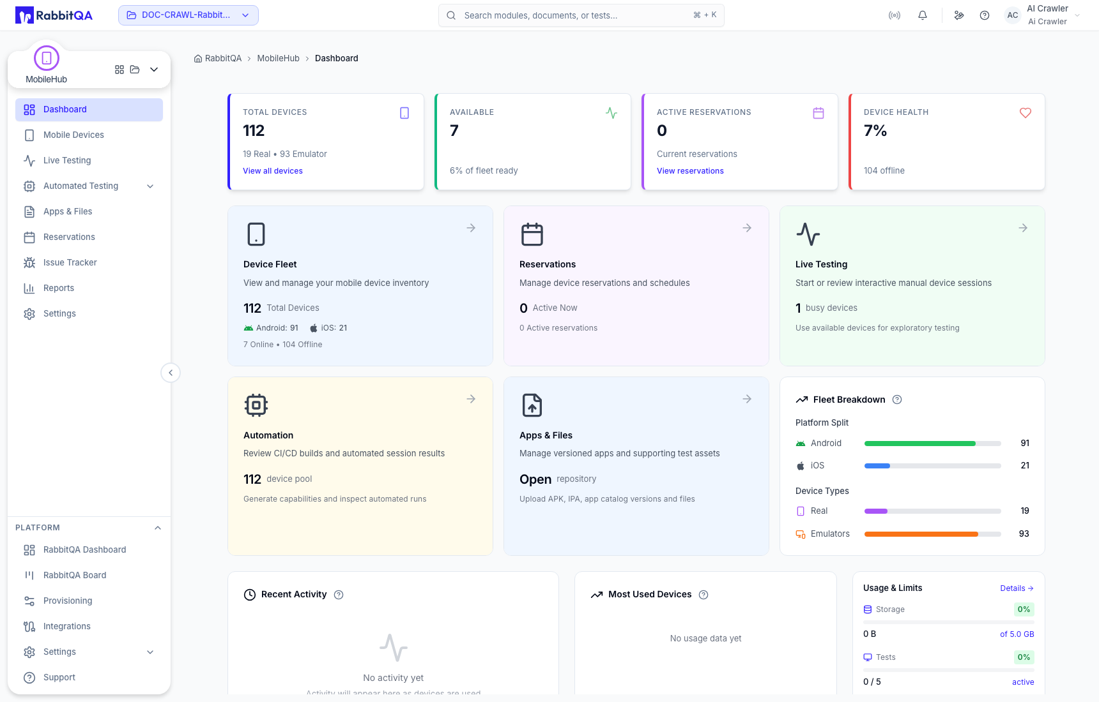Image resolution: width=1099 pixels, height=702 pixels.
Task: Click the arrow on the Reservations card
Action: click(747, 228)
